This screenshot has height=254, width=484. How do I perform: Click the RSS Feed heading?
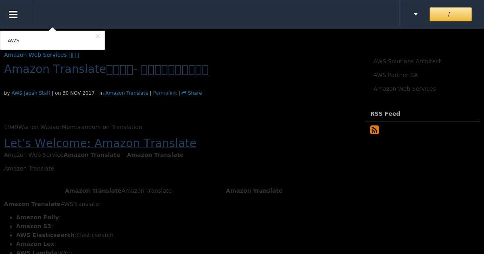coord(385,114)
